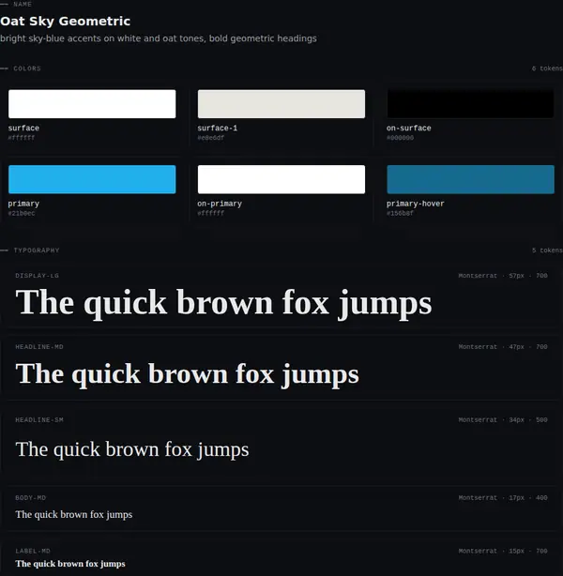The height and width of the screenshot is (576, 563).
Task: Click the BODY-MD label
Action: [x=31, y=498]
